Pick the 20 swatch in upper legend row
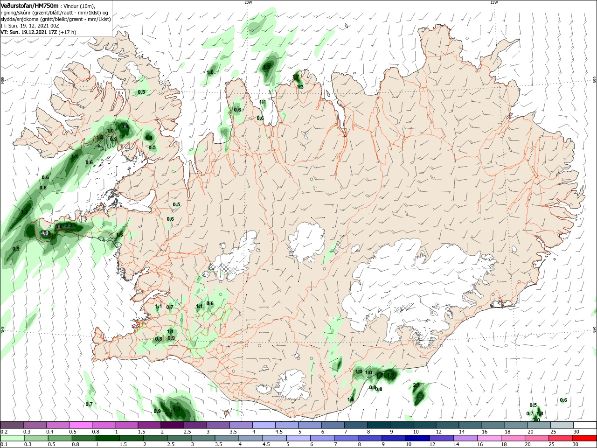This screenshot has width=597, height=448. point(538,425)
